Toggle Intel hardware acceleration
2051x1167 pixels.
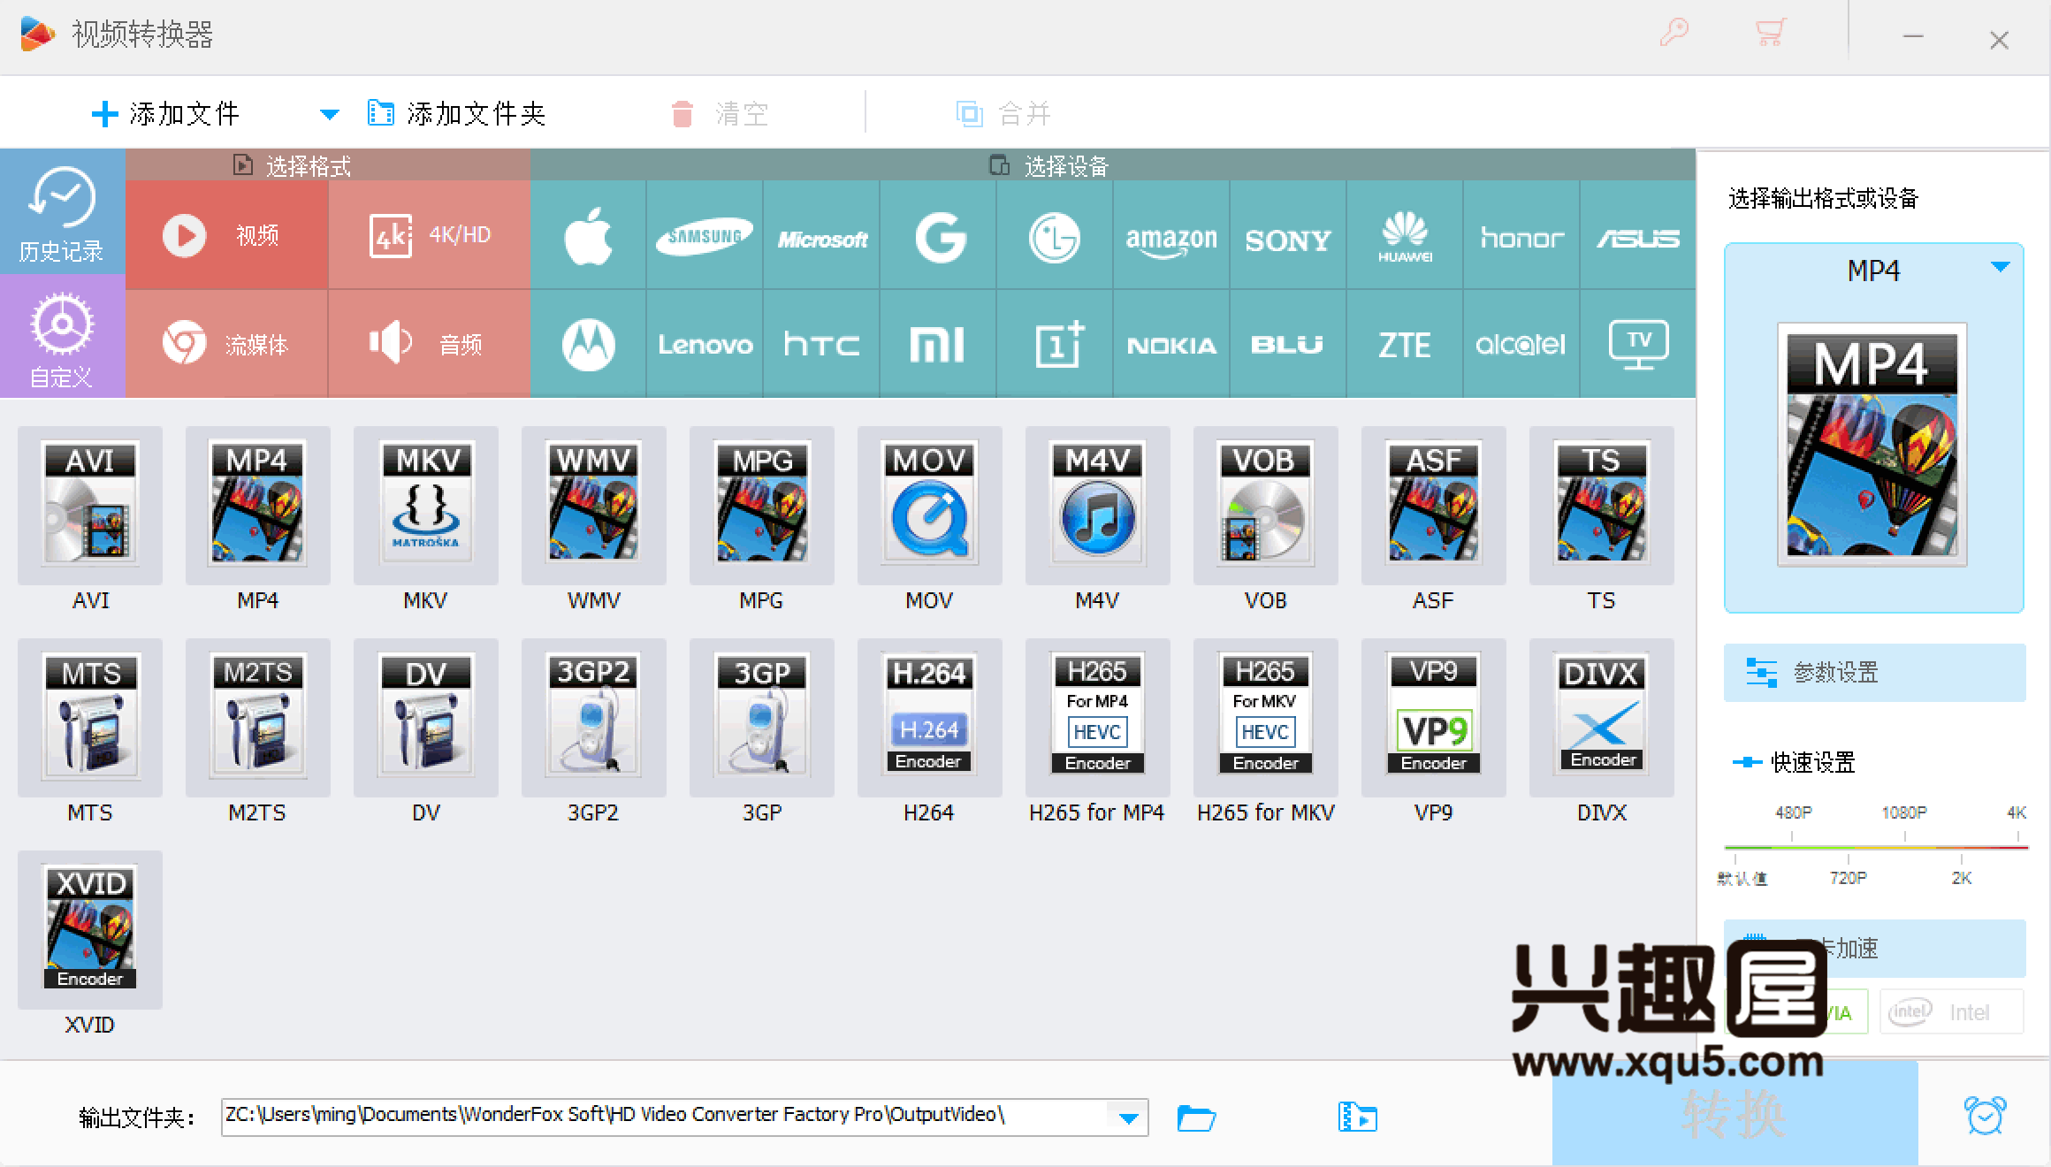point(1952,1012)
